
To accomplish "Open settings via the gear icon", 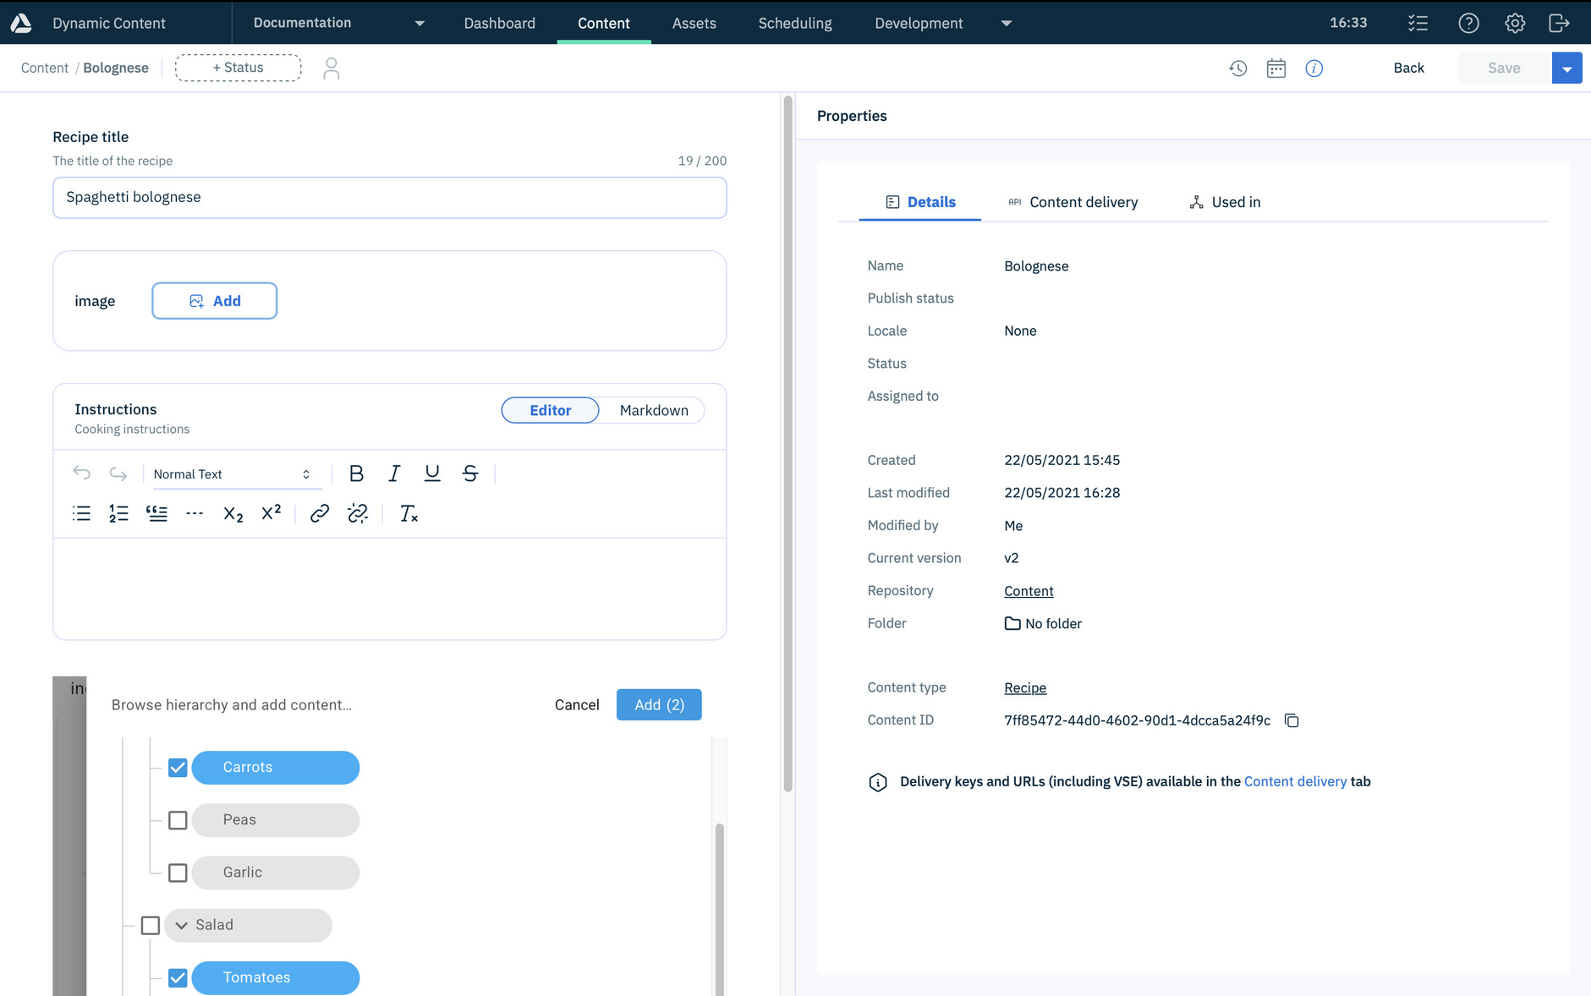I will click(x=1514, y=23).
